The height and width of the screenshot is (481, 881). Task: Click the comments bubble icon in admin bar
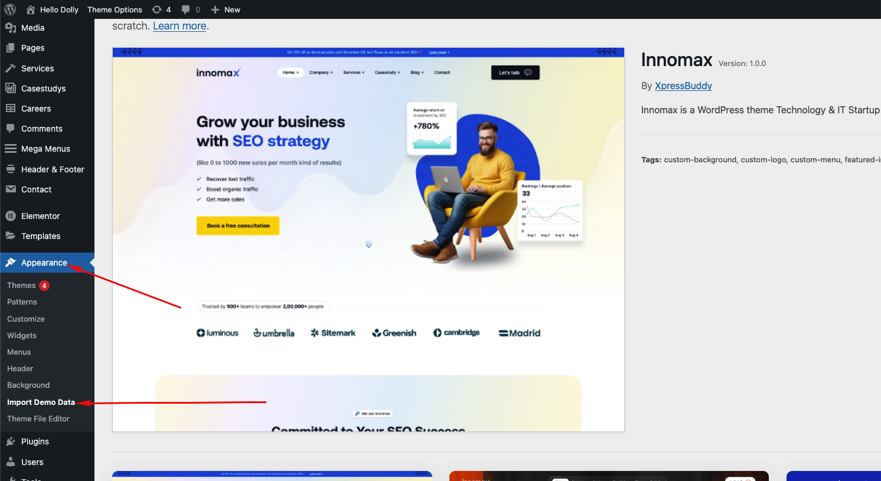pos(186,9)
